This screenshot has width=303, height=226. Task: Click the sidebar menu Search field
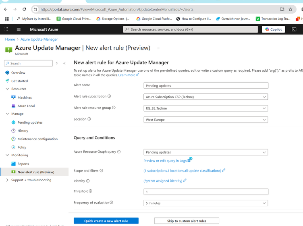pyautogui.click(x=28, y=63)
